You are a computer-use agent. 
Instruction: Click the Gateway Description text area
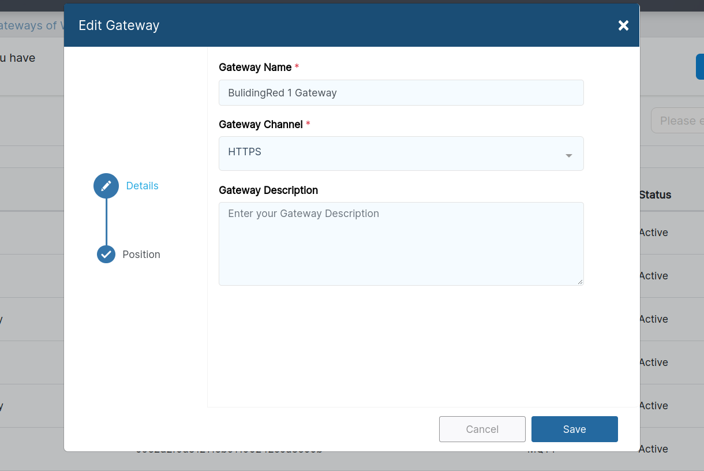[x=401, y=244]
